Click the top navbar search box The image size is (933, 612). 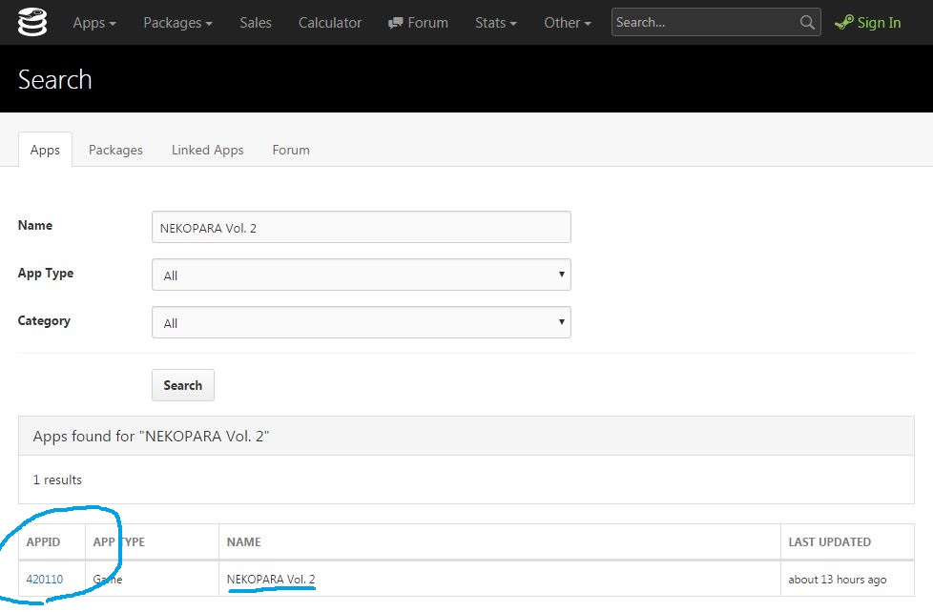tap(704, 22)
